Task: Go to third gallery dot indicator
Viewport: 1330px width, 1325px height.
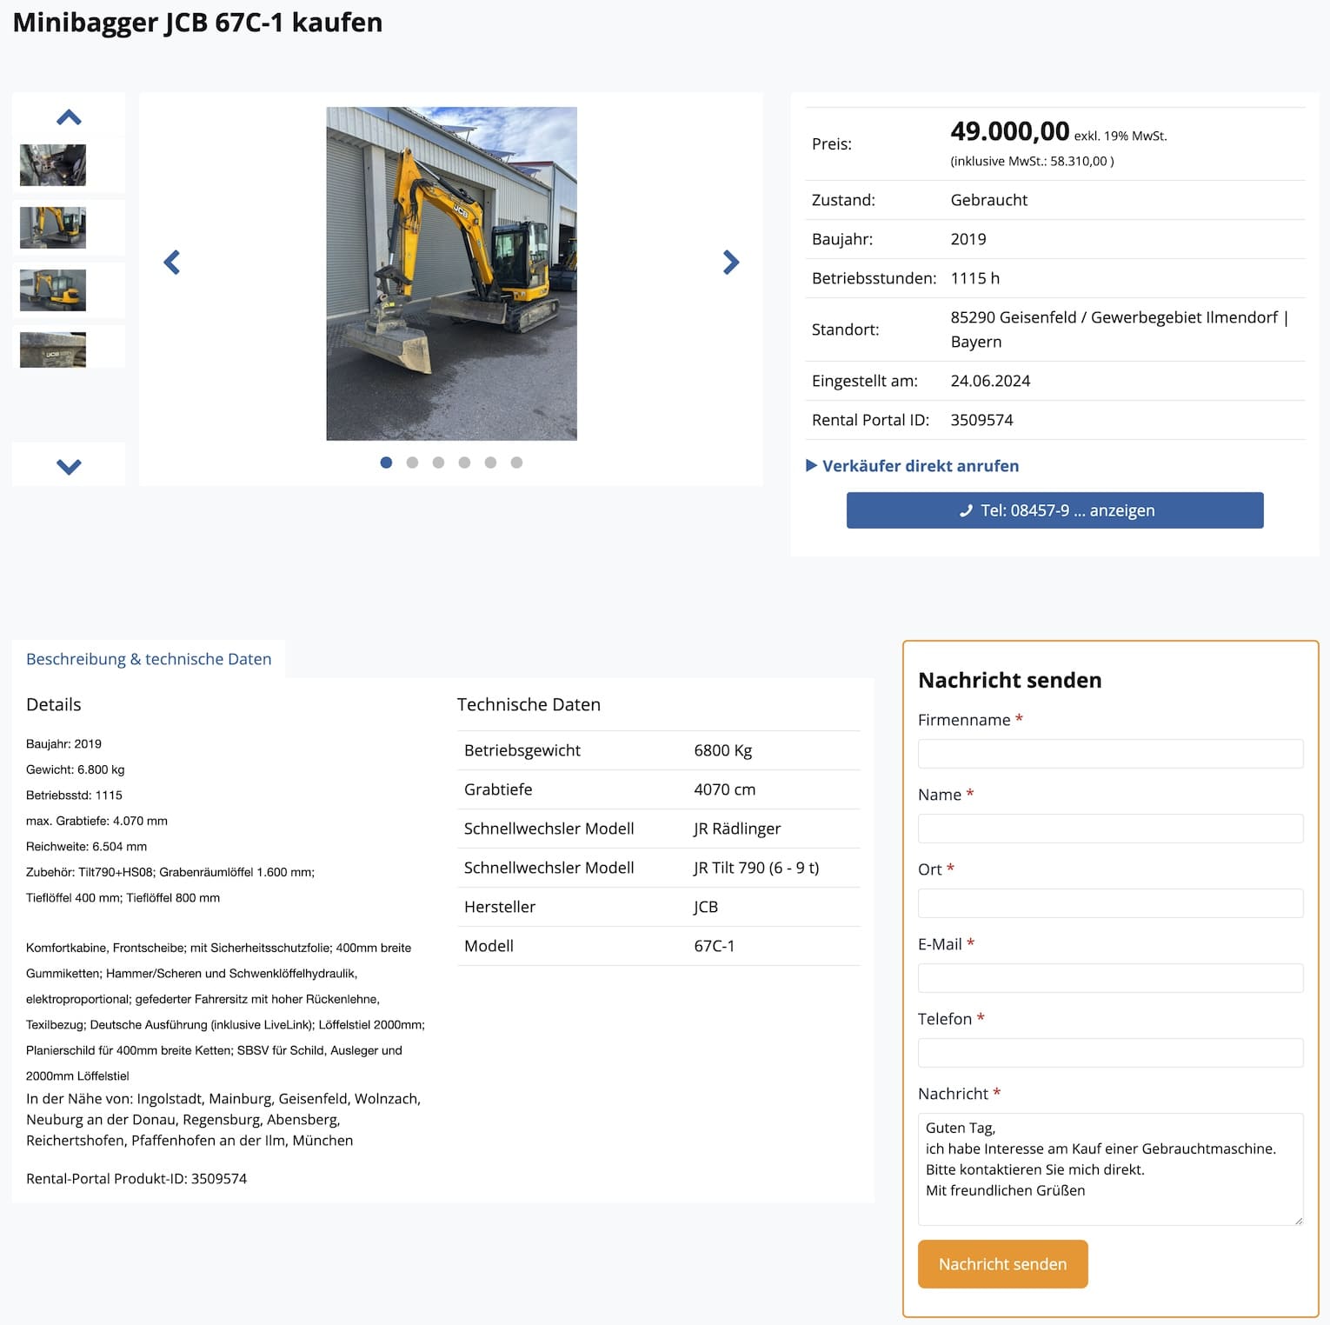Action: [x=438, y=463]
